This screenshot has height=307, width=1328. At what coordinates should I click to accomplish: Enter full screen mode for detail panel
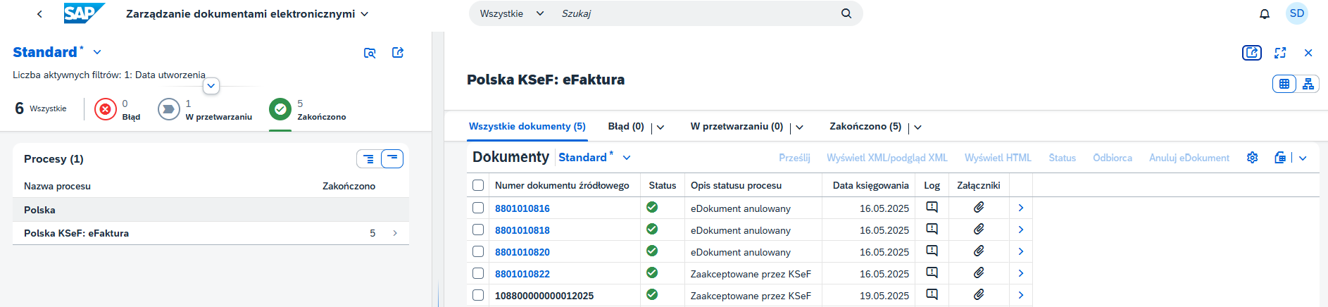(x=1280, y=53)
